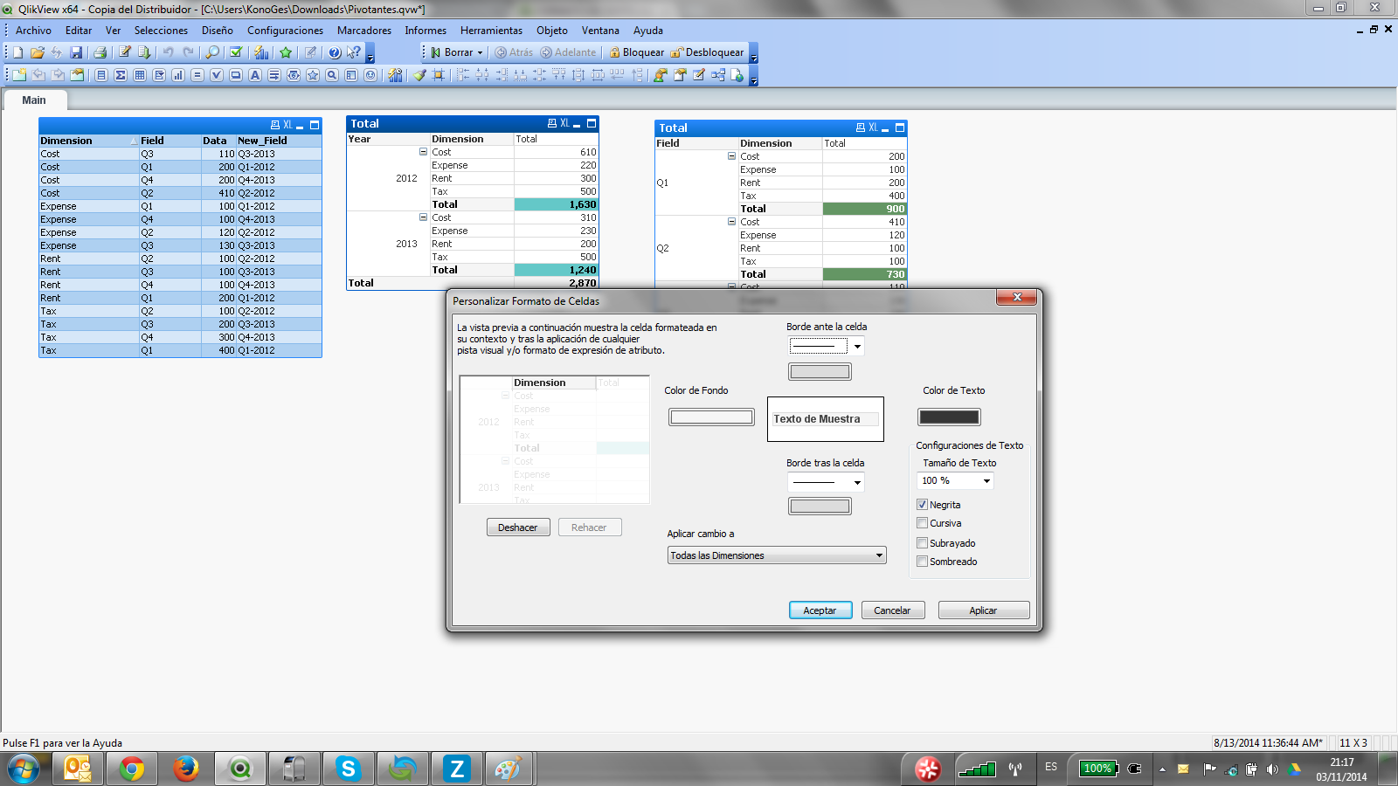This screenshot has height=786, width=1398.
Task: Create a Search Object icon
Action: pyautogui.click(x=332, y=75)
